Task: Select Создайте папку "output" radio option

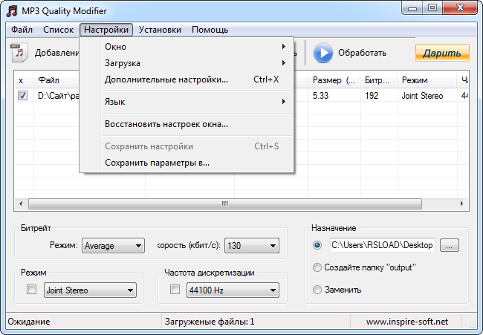Action: (317, 267)
